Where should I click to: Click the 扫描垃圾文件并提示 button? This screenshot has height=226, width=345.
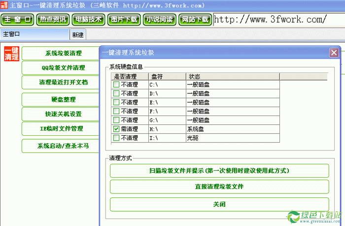(x=219, y=171)
